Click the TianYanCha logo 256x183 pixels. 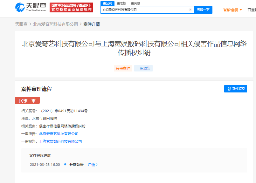click(31, 7)
